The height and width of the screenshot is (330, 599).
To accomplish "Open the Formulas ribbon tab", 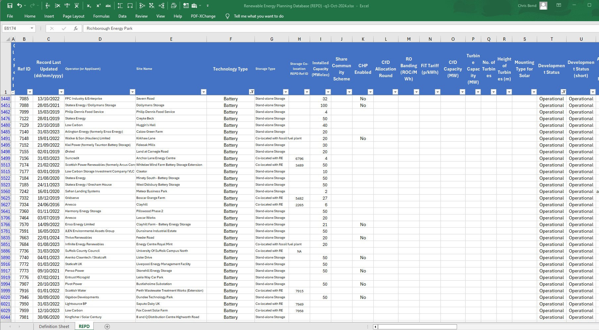I will click(101, 16).
